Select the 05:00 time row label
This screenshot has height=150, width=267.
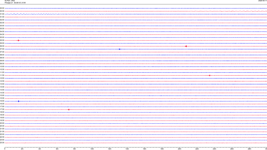pyautogui.click(x=2, y=37)
